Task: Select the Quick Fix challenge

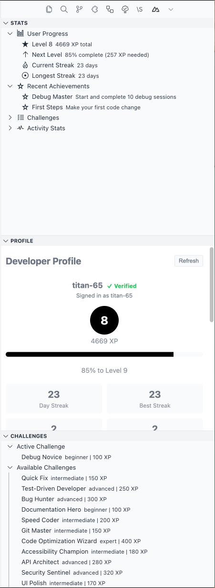Action: pos(107,478)
